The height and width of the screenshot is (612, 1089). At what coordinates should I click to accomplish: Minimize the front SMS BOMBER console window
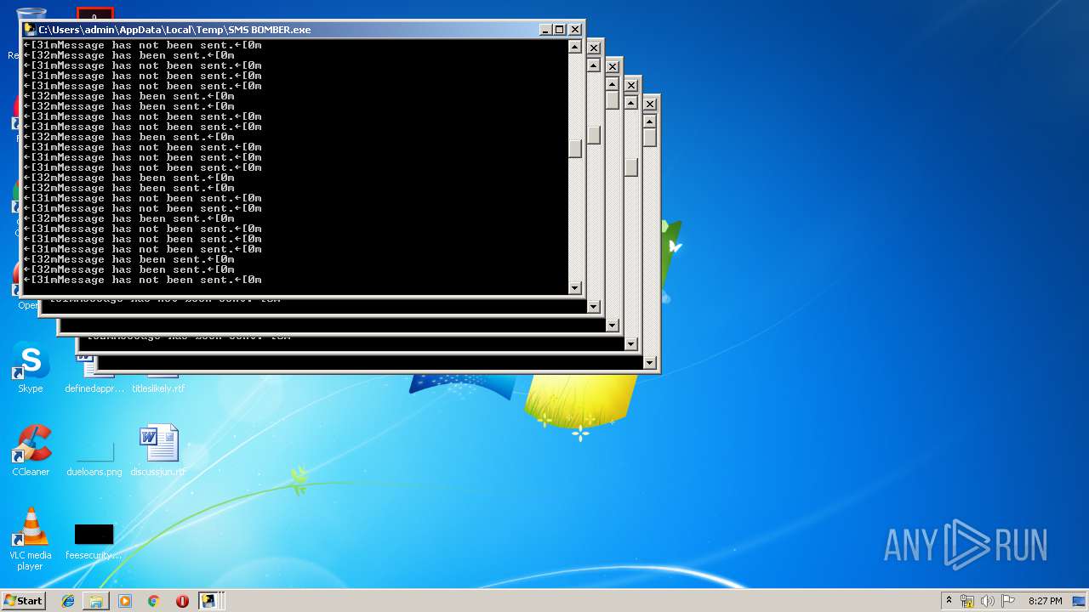[545, 29]
